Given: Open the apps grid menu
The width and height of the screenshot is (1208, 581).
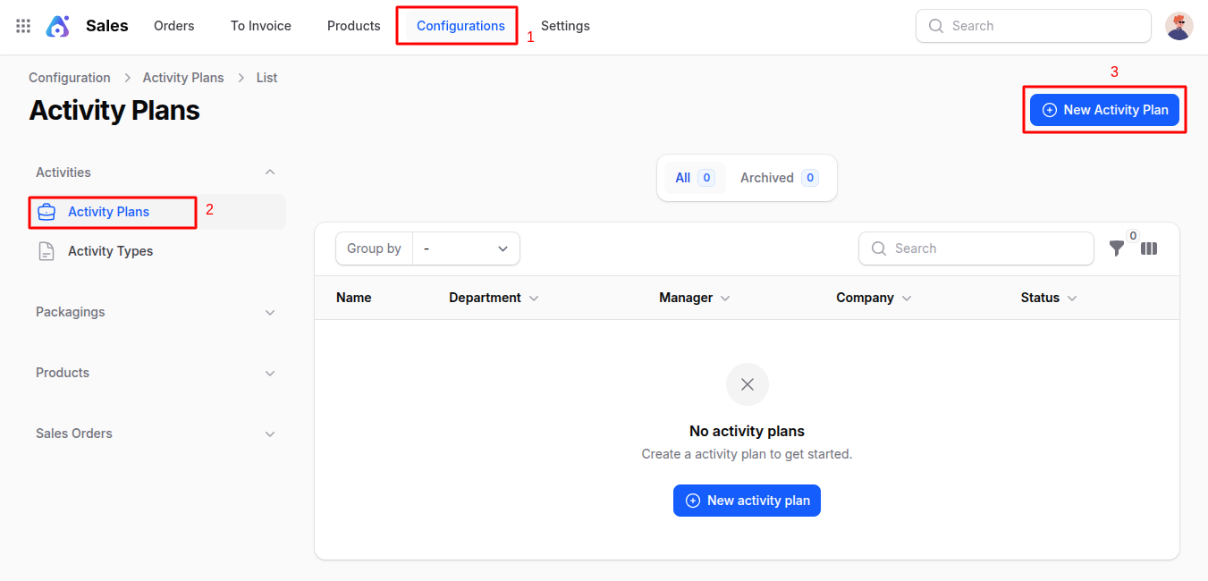Looking at the screenshot, I should coord(22,26).
